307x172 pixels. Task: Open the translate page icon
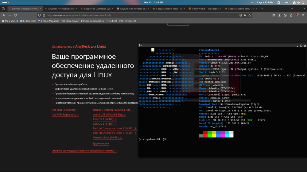[x=245, y=15]
